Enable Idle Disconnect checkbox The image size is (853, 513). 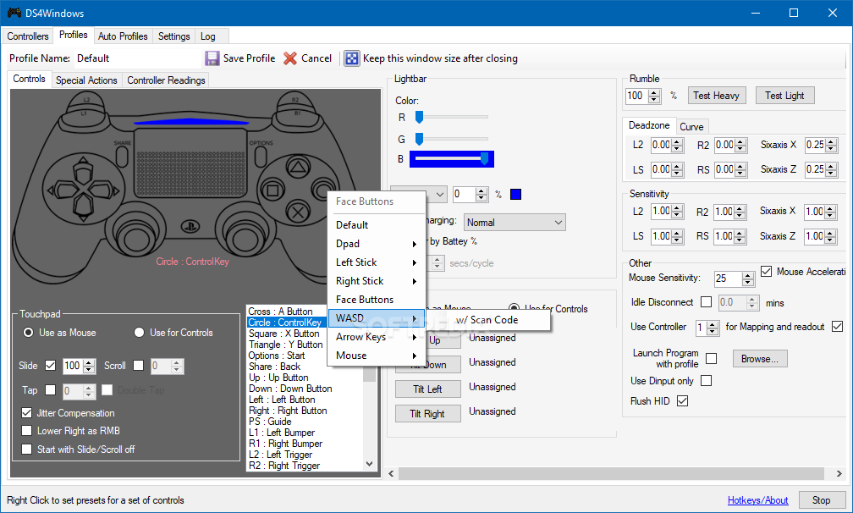[x=706, y=302]
